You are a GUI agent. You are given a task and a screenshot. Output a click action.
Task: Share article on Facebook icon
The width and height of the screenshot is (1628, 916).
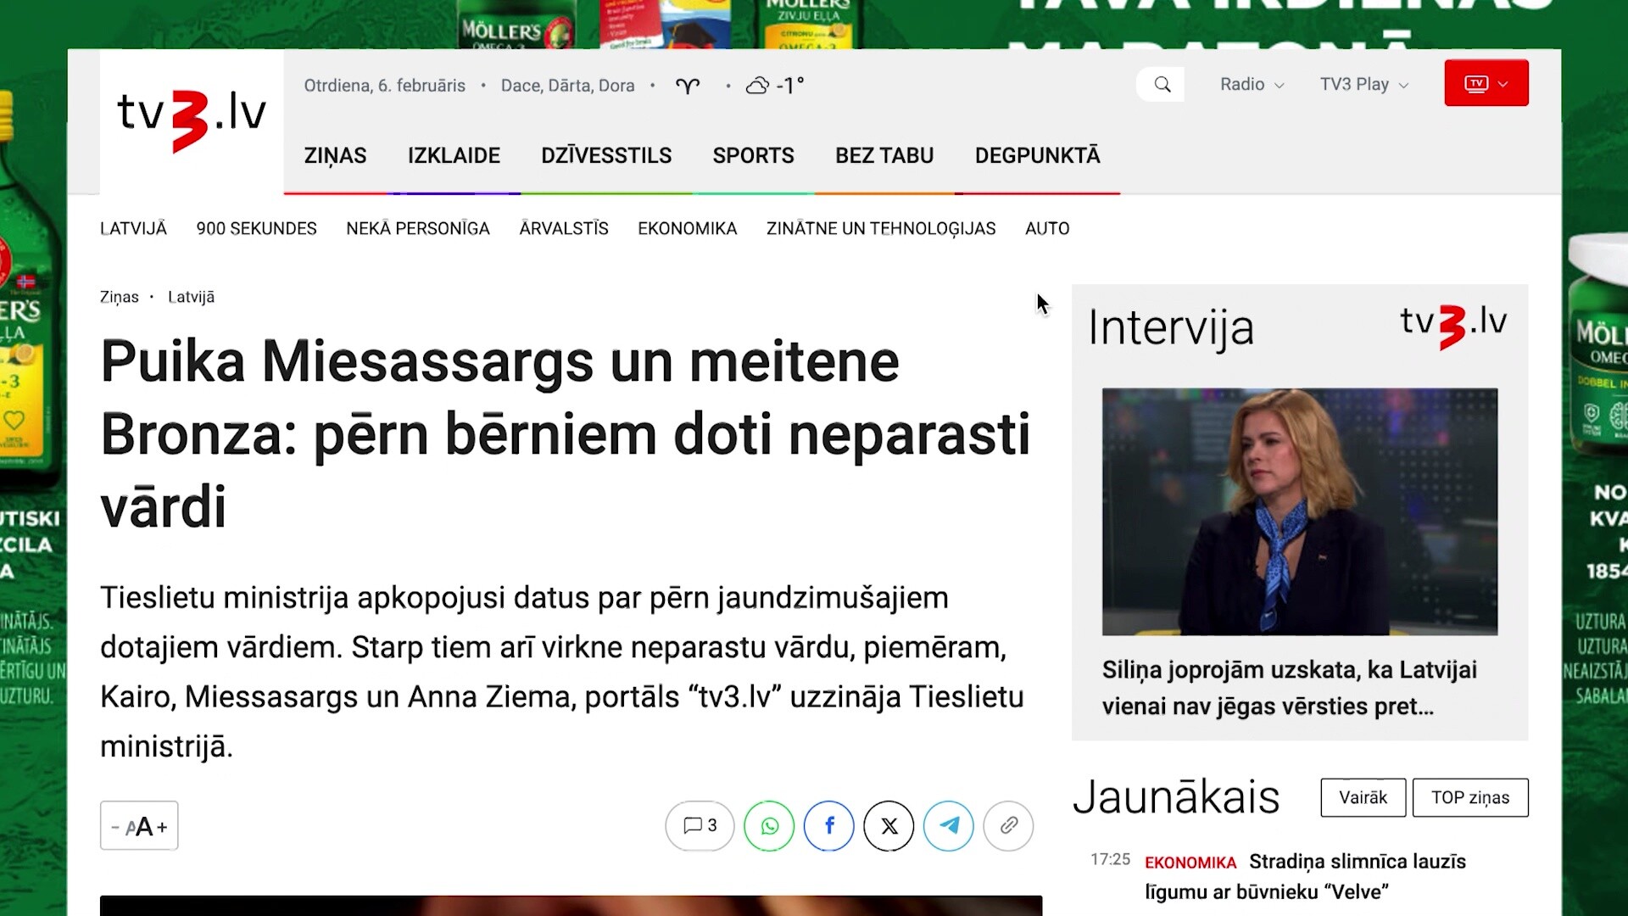(x=828, y=825)
